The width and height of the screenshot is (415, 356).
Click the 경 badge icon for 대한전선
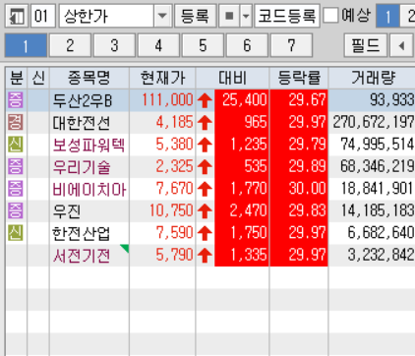16,122
